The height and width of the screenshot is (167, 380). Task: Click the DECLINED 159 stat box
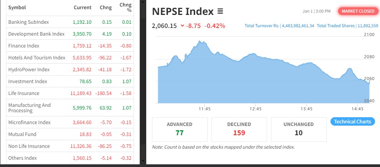239,129
